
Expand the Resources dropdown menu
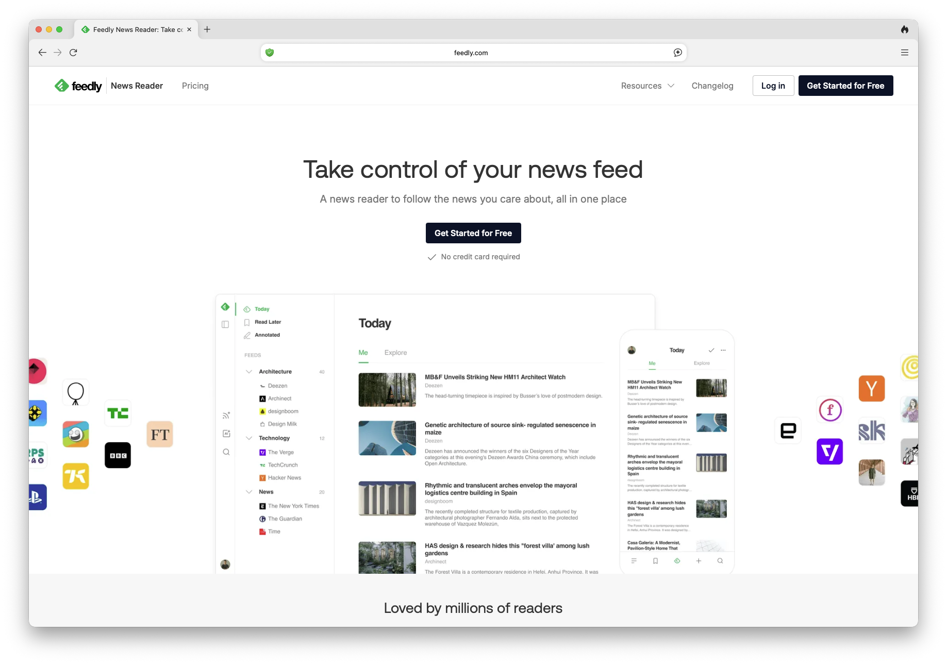pos(647,86)
